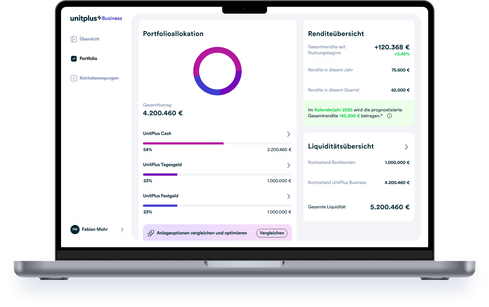Click the portfolio allocation donut chart
The width and height of the screenshot is (489, 307).
[x=217, y=71]
